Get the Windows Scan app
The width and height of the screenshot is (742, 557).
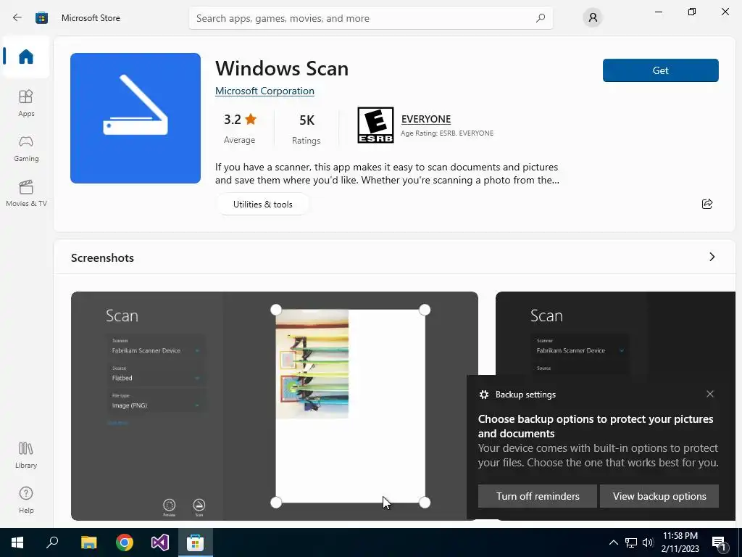click(661, 70)
